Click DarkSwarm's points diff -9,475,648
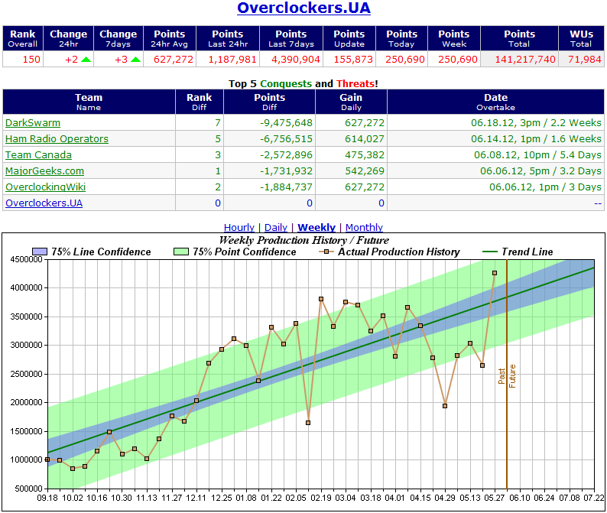This screenshot has height=513, width=607. point(286,123)
